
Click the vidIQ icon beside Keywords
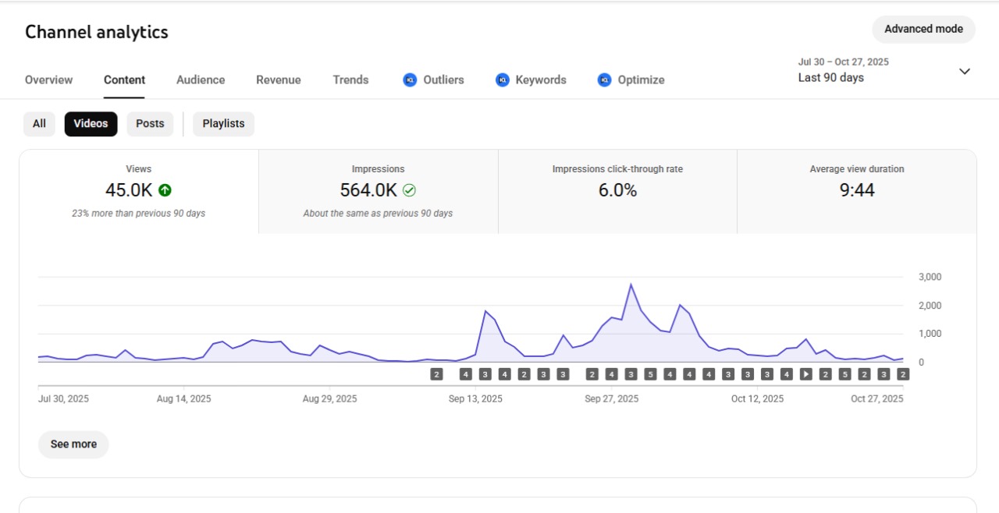point(503,80)
